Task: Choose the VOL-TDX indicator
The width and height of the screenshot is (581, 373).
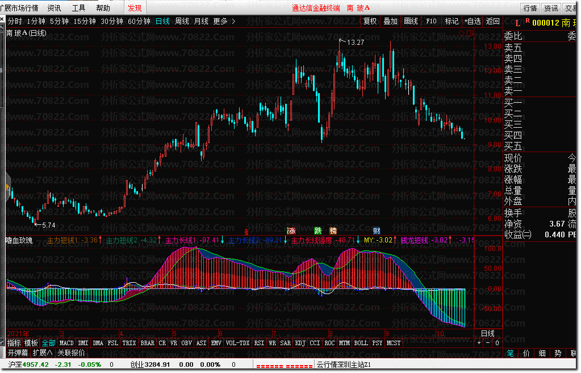Action: coord(237,343)
